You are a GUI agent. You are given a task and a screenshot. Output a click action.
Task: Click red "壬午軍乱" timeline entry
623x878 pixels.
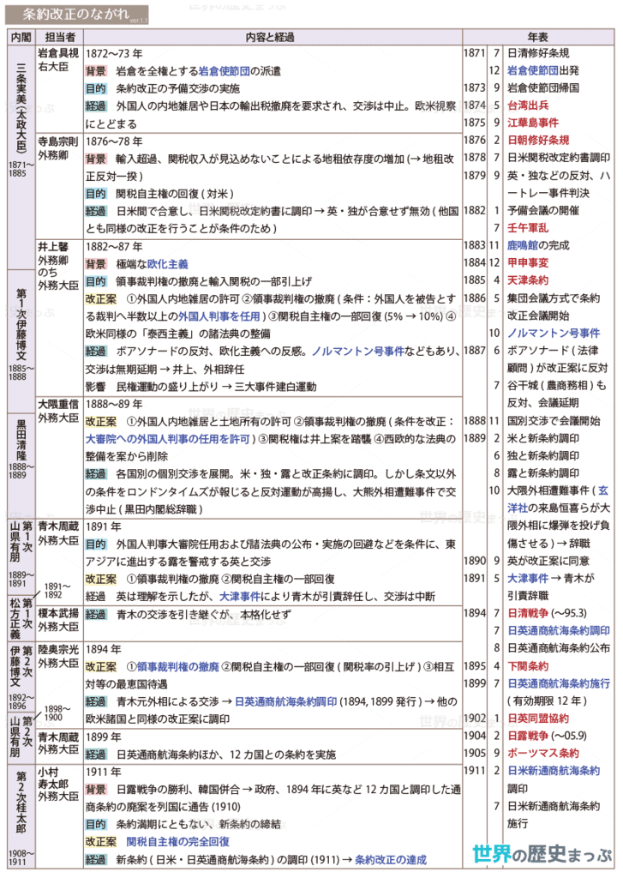point(528,227)
